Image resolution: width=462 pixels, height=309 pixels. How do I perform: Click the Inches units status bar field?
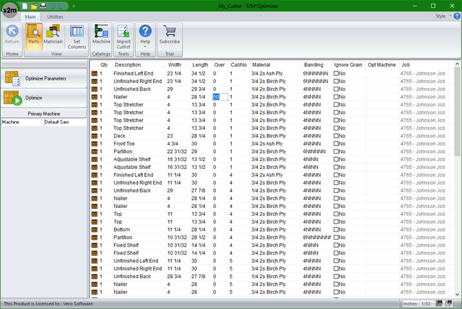click(x=410, y=304)
